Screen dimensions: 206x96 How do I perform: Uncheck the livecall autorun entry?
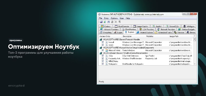pyautogui.click(x=103, y=42)
